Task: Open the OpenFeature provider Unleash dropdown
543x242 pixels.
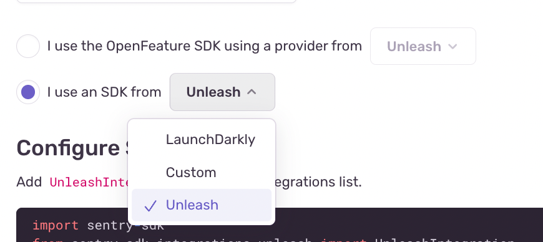Action: pos(423,46)
